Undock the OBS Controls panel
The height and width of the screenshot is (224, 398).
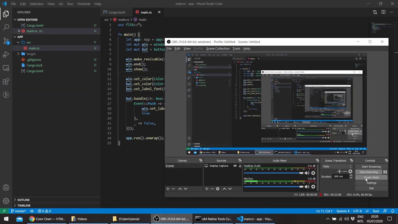(x=386, y=161)
